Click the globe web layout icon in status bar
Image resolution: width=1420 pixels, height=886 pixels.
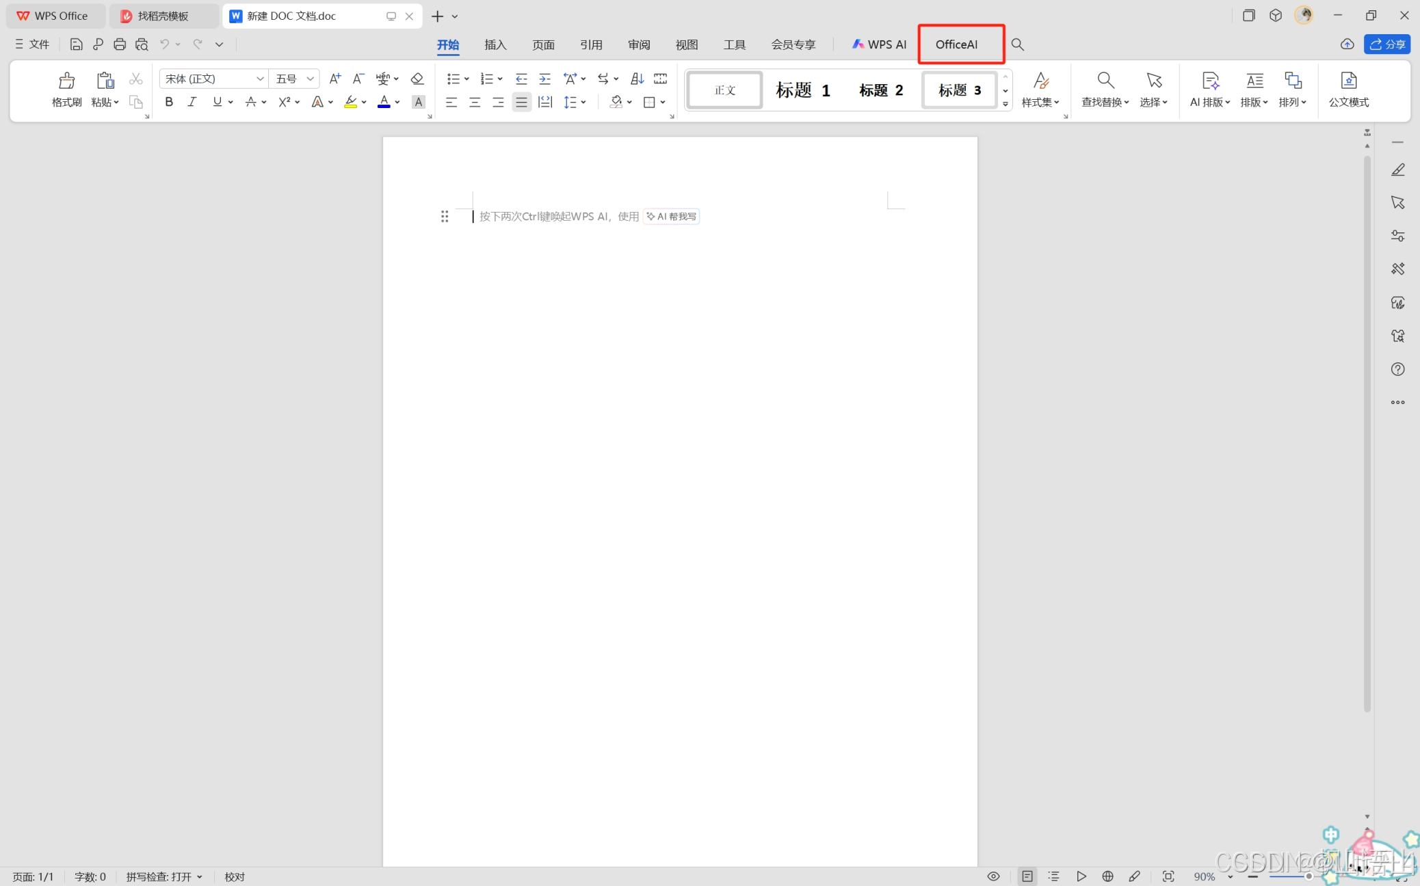pyautogui.click(x=1107, y=876)
